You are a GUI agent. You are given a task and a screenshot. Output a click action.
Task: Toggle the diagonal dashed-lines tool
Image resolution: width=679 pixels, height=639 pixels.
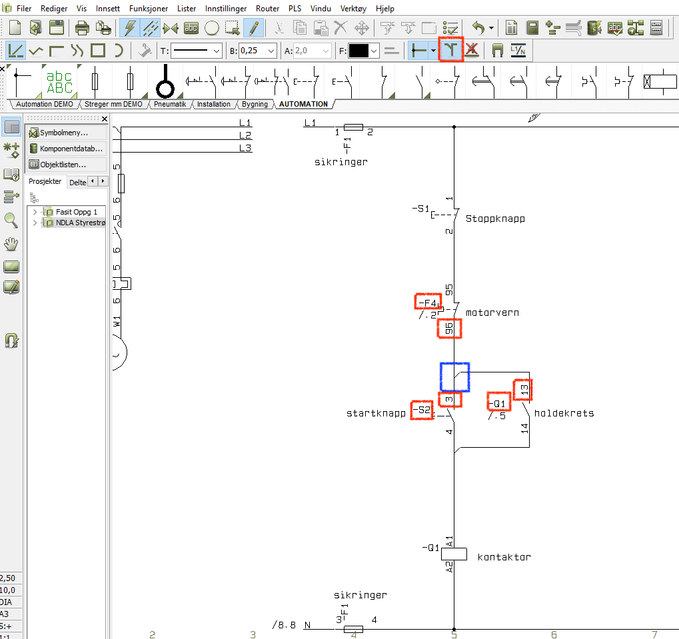point(151,28)
